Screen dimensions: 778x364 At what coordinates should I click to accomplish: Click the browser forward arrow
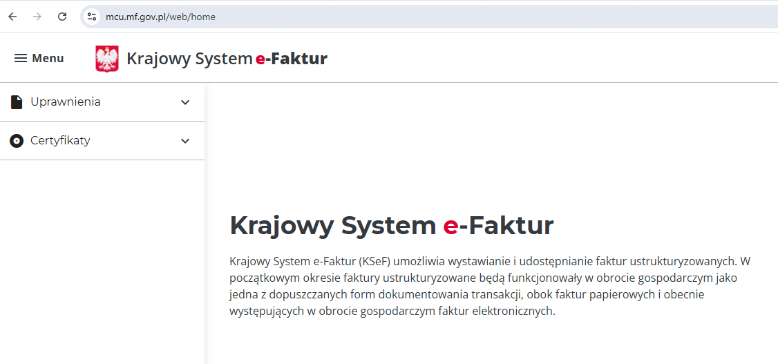[37, 17]
